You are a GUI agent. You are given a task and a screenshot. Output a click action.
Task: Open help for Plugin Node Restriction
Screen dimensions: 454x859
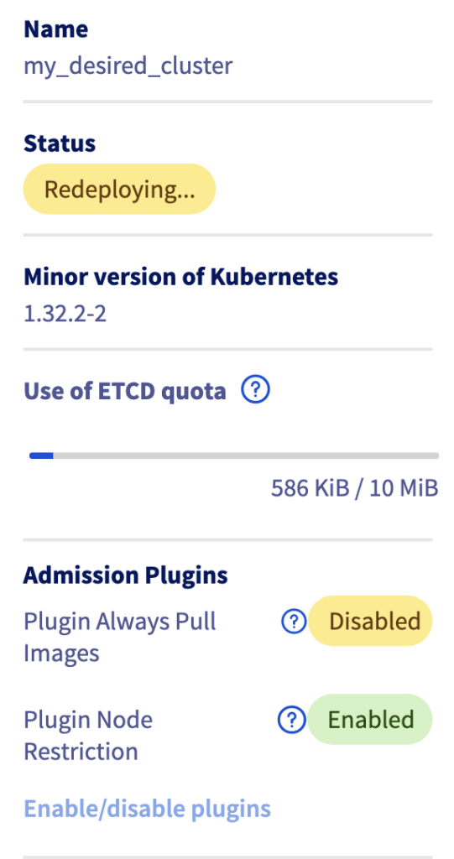point(292,719)
